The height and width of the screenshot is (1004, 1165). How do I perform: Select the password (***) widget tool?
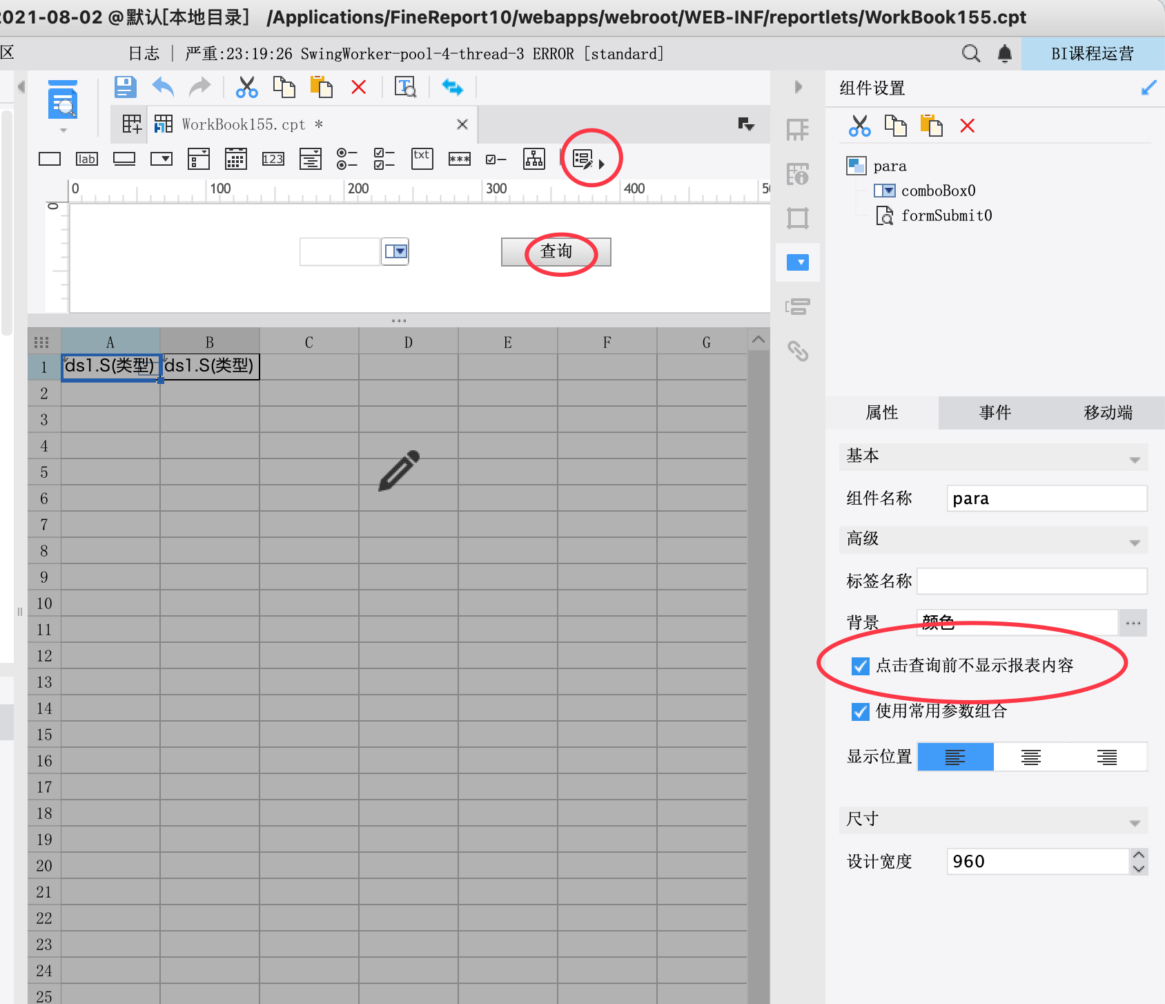click(x=460, y=159)
